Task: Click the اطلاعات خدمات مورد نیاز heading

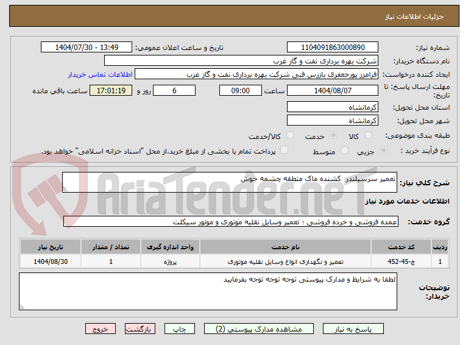Action: 407,201
